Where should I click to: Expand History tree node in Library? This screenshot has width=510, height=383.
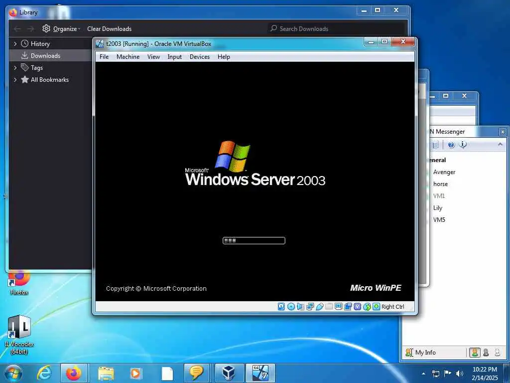[15, 44]
